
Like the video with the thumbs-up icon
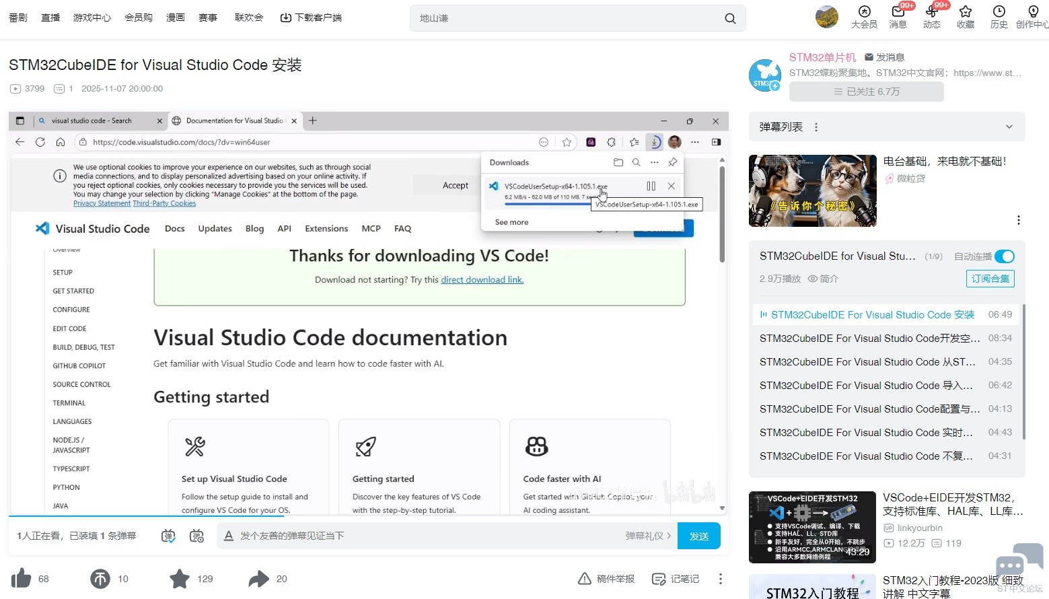pyautogui.click(x=21, y=578)
